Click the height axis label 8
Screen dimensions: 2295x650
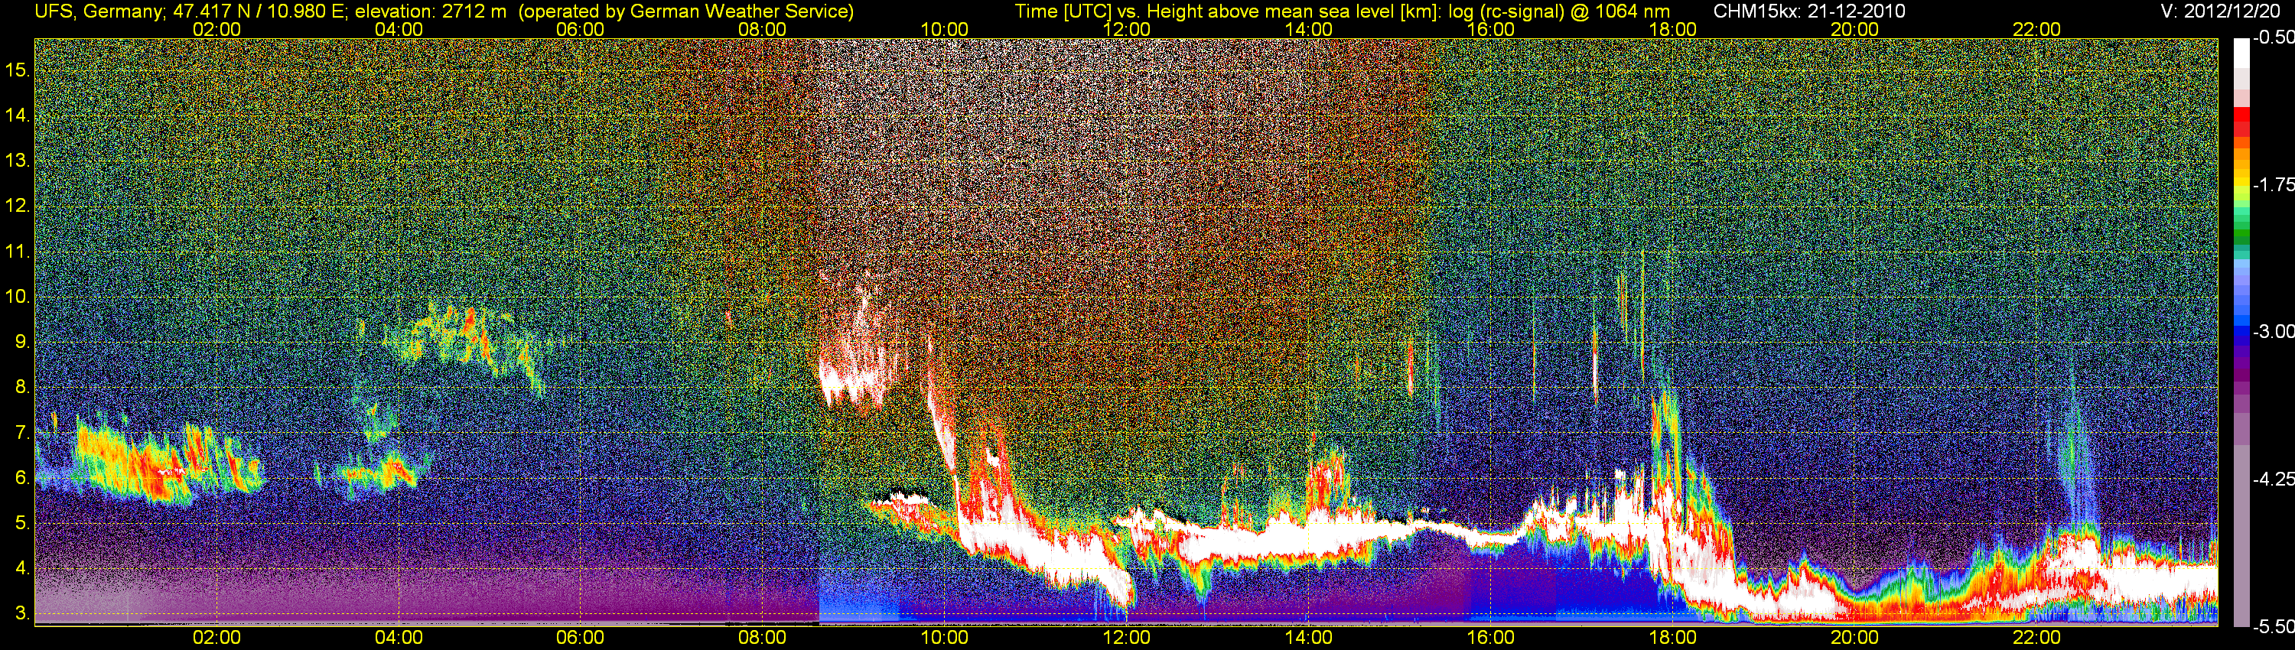click(22, 388)
